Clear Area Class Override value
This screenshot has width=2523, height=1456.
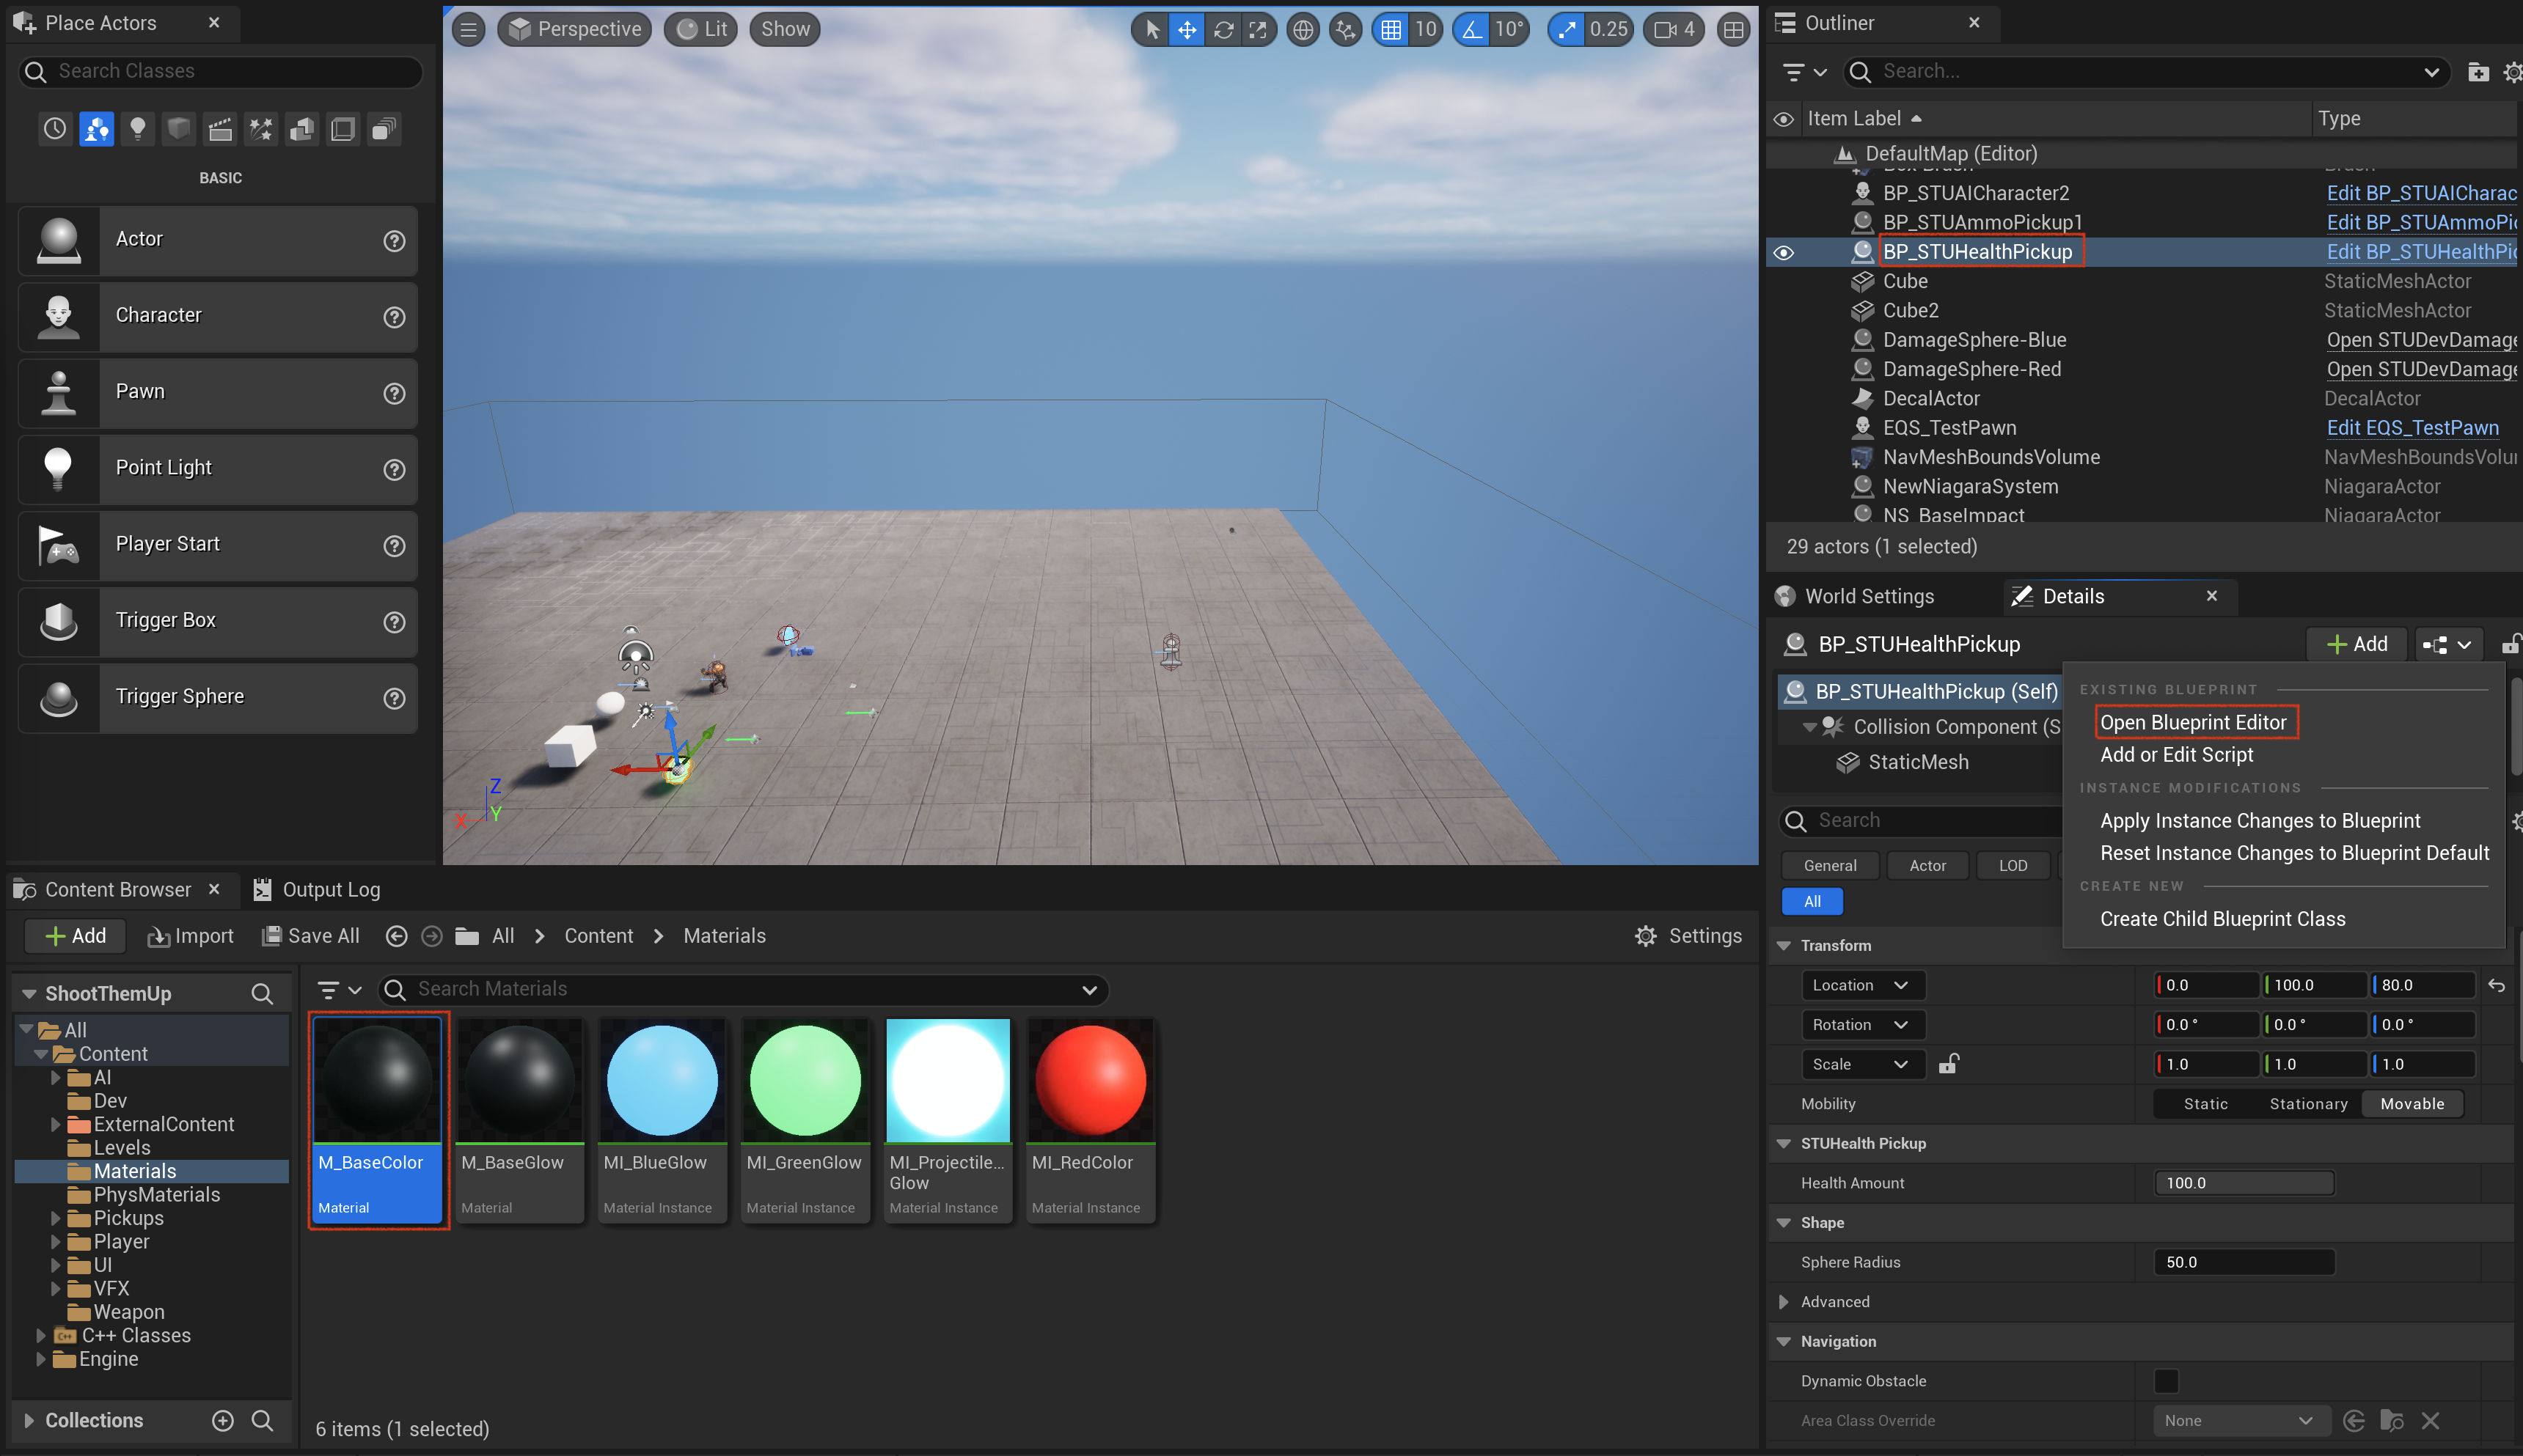tap(2431, 1420)
